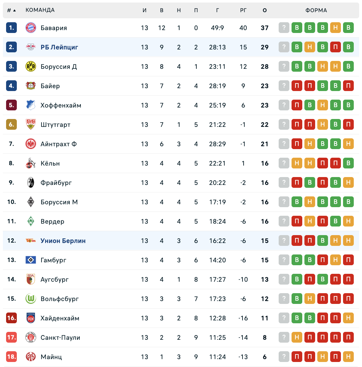Open the Унион Берлин team link

[63, 241]
